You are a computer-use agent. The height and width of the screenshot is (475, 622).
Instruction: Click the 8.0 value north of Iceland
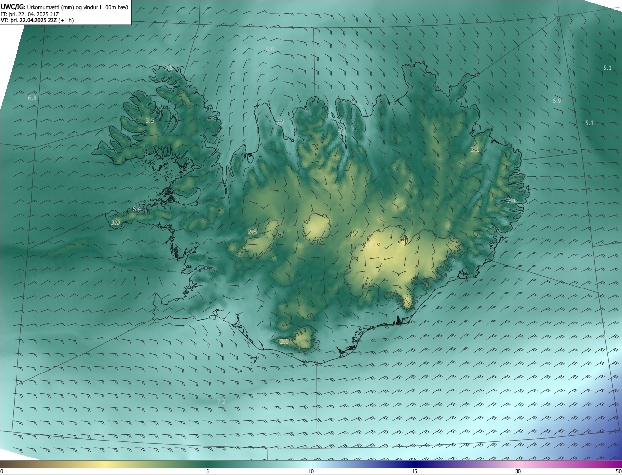(270, 49)
